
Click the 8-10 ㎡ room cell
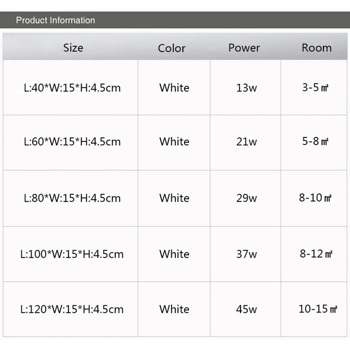315,197
